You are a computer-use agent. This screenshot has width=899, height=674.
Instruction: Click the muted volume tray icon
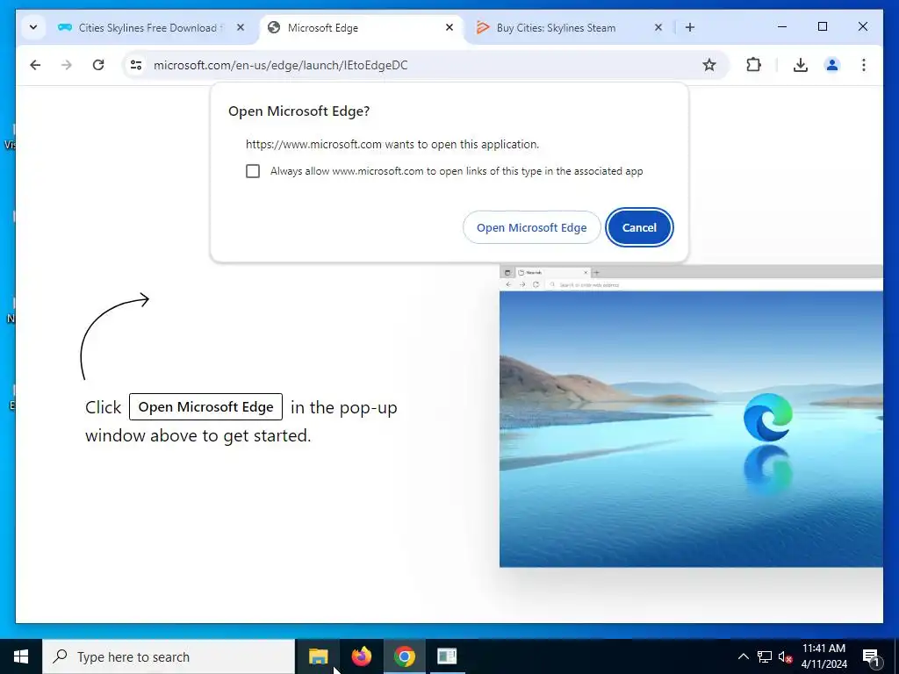click(786, 656)
